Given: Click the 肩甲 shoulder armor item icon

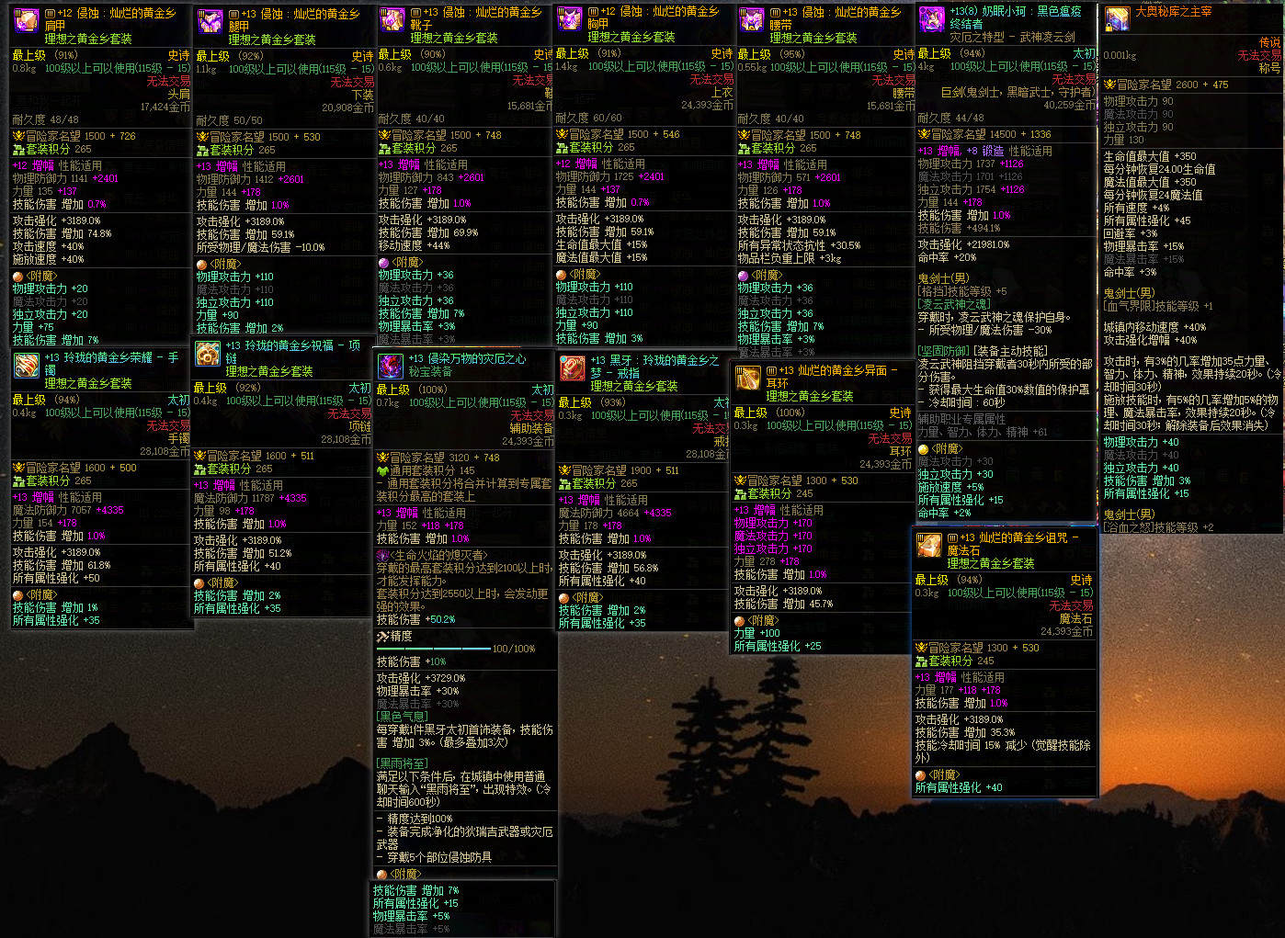Looking at the screenshot, I should (27, 21).
